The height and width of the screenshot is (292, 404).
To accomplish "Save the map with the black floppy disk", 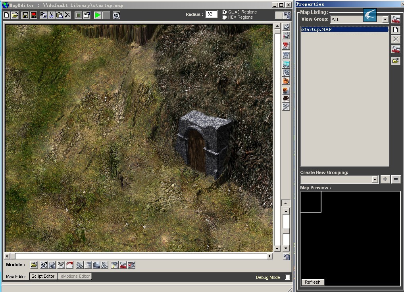I will click(x=25, y=15).
